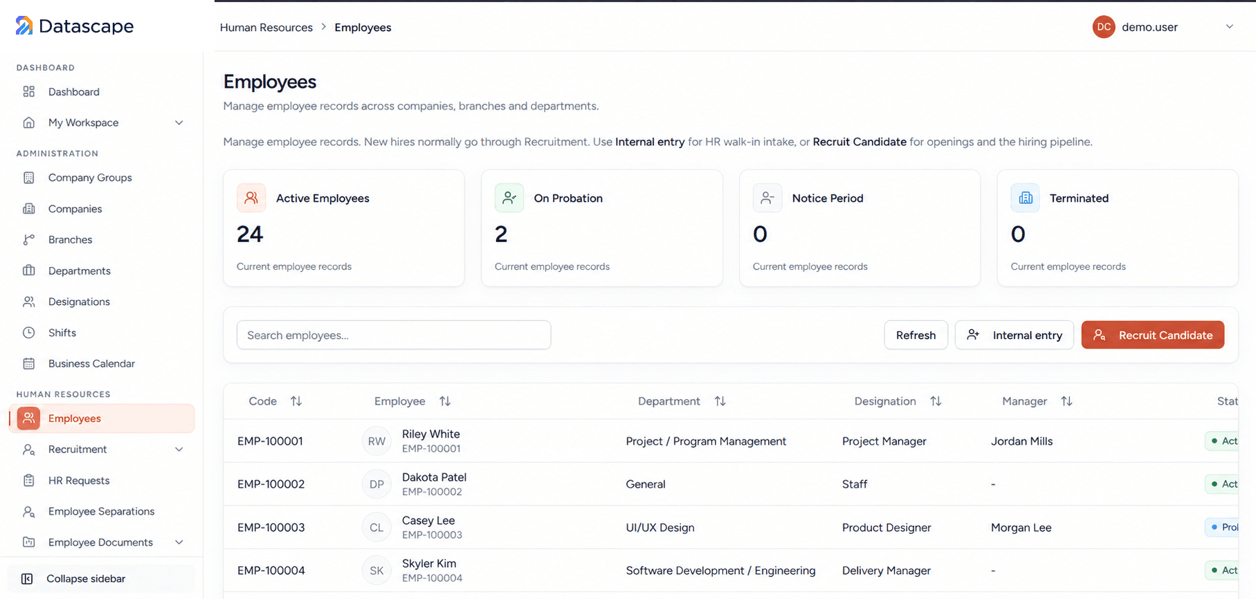Image resolution: width=1256 pixels, height=599 pixels.
Task: Click the On Probation card icon
Action: coord(509,198)
